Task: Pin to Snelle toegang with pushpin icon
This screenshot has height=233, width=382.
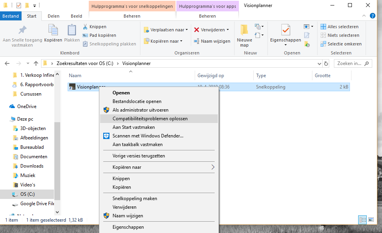Action: click(22, 30)
